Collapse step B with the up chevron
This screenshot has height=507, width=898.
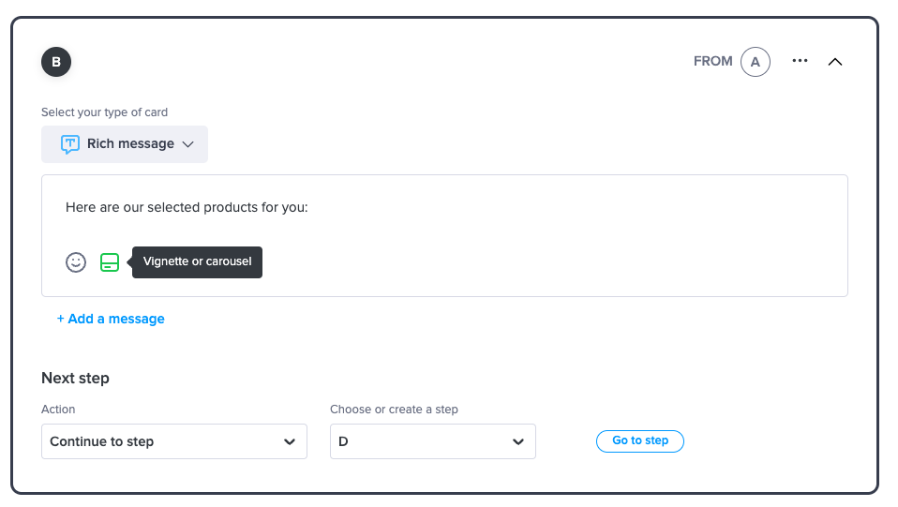pos(835,62)
